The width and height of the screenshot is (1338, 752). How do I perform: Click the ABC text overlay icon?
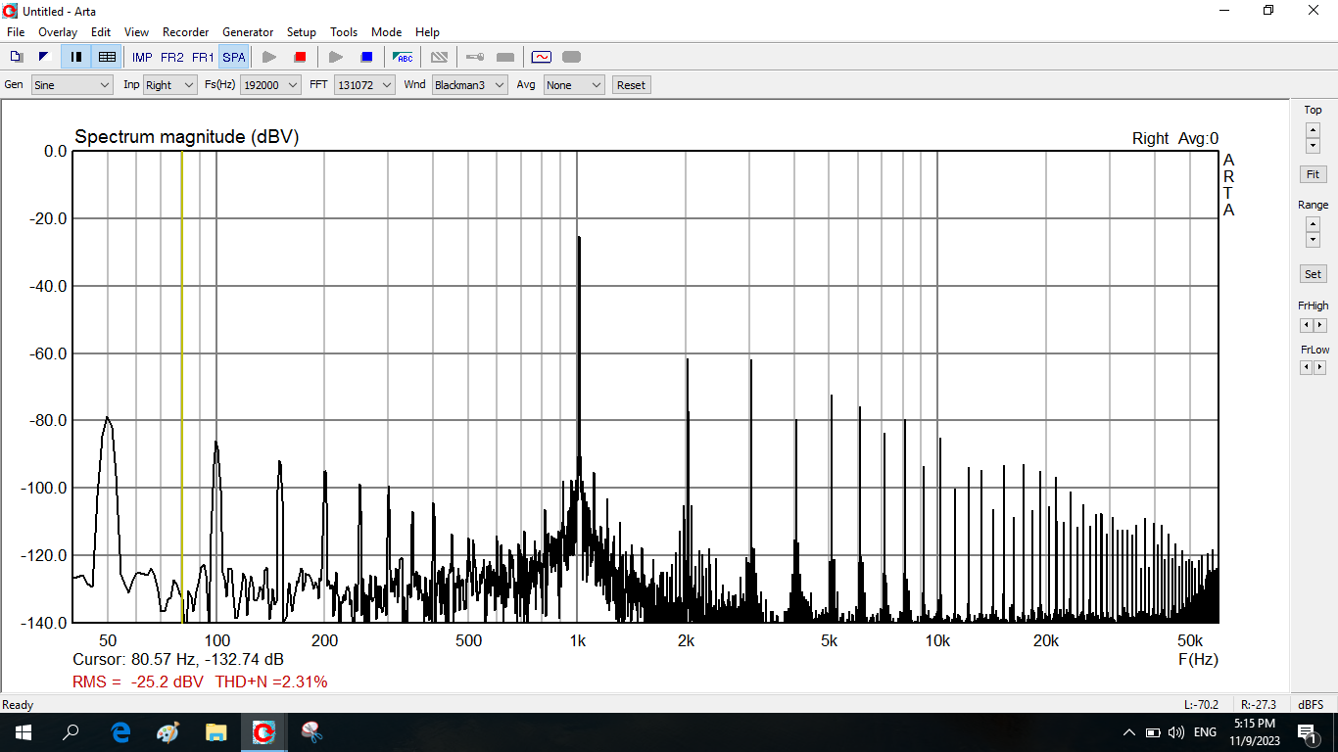pos(403,58)
